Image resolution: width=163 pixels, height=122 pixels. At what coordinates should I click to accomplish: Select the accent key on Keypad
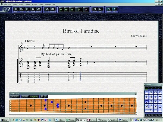point(151,92)
